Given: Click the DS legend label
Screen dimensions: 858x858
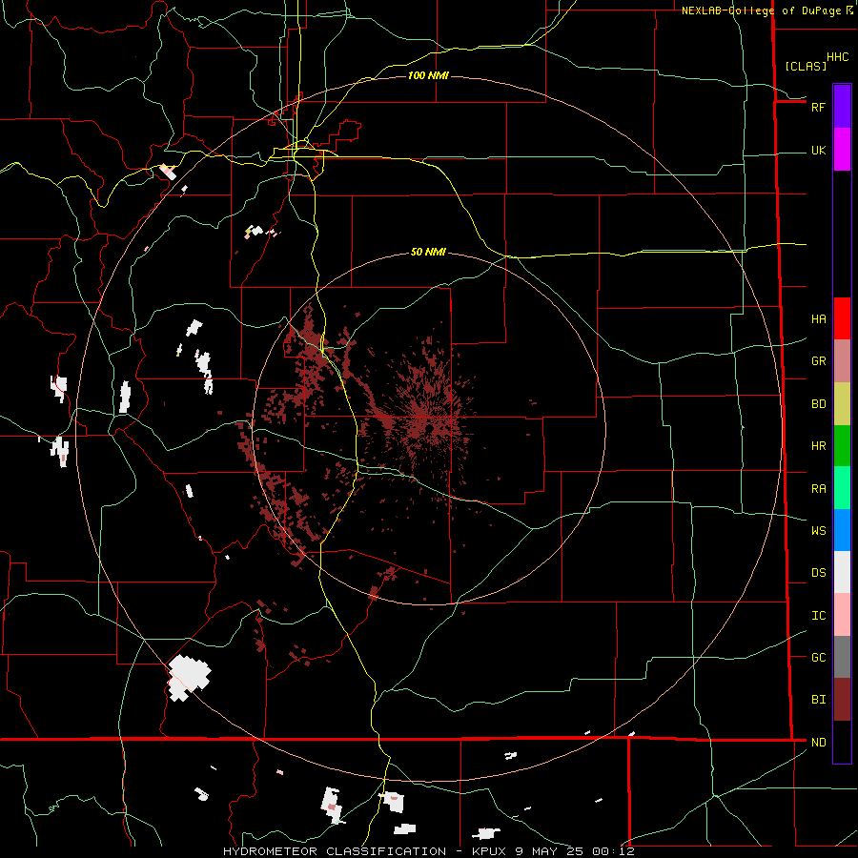Looking at the screenshot, I should pos(818,573).
